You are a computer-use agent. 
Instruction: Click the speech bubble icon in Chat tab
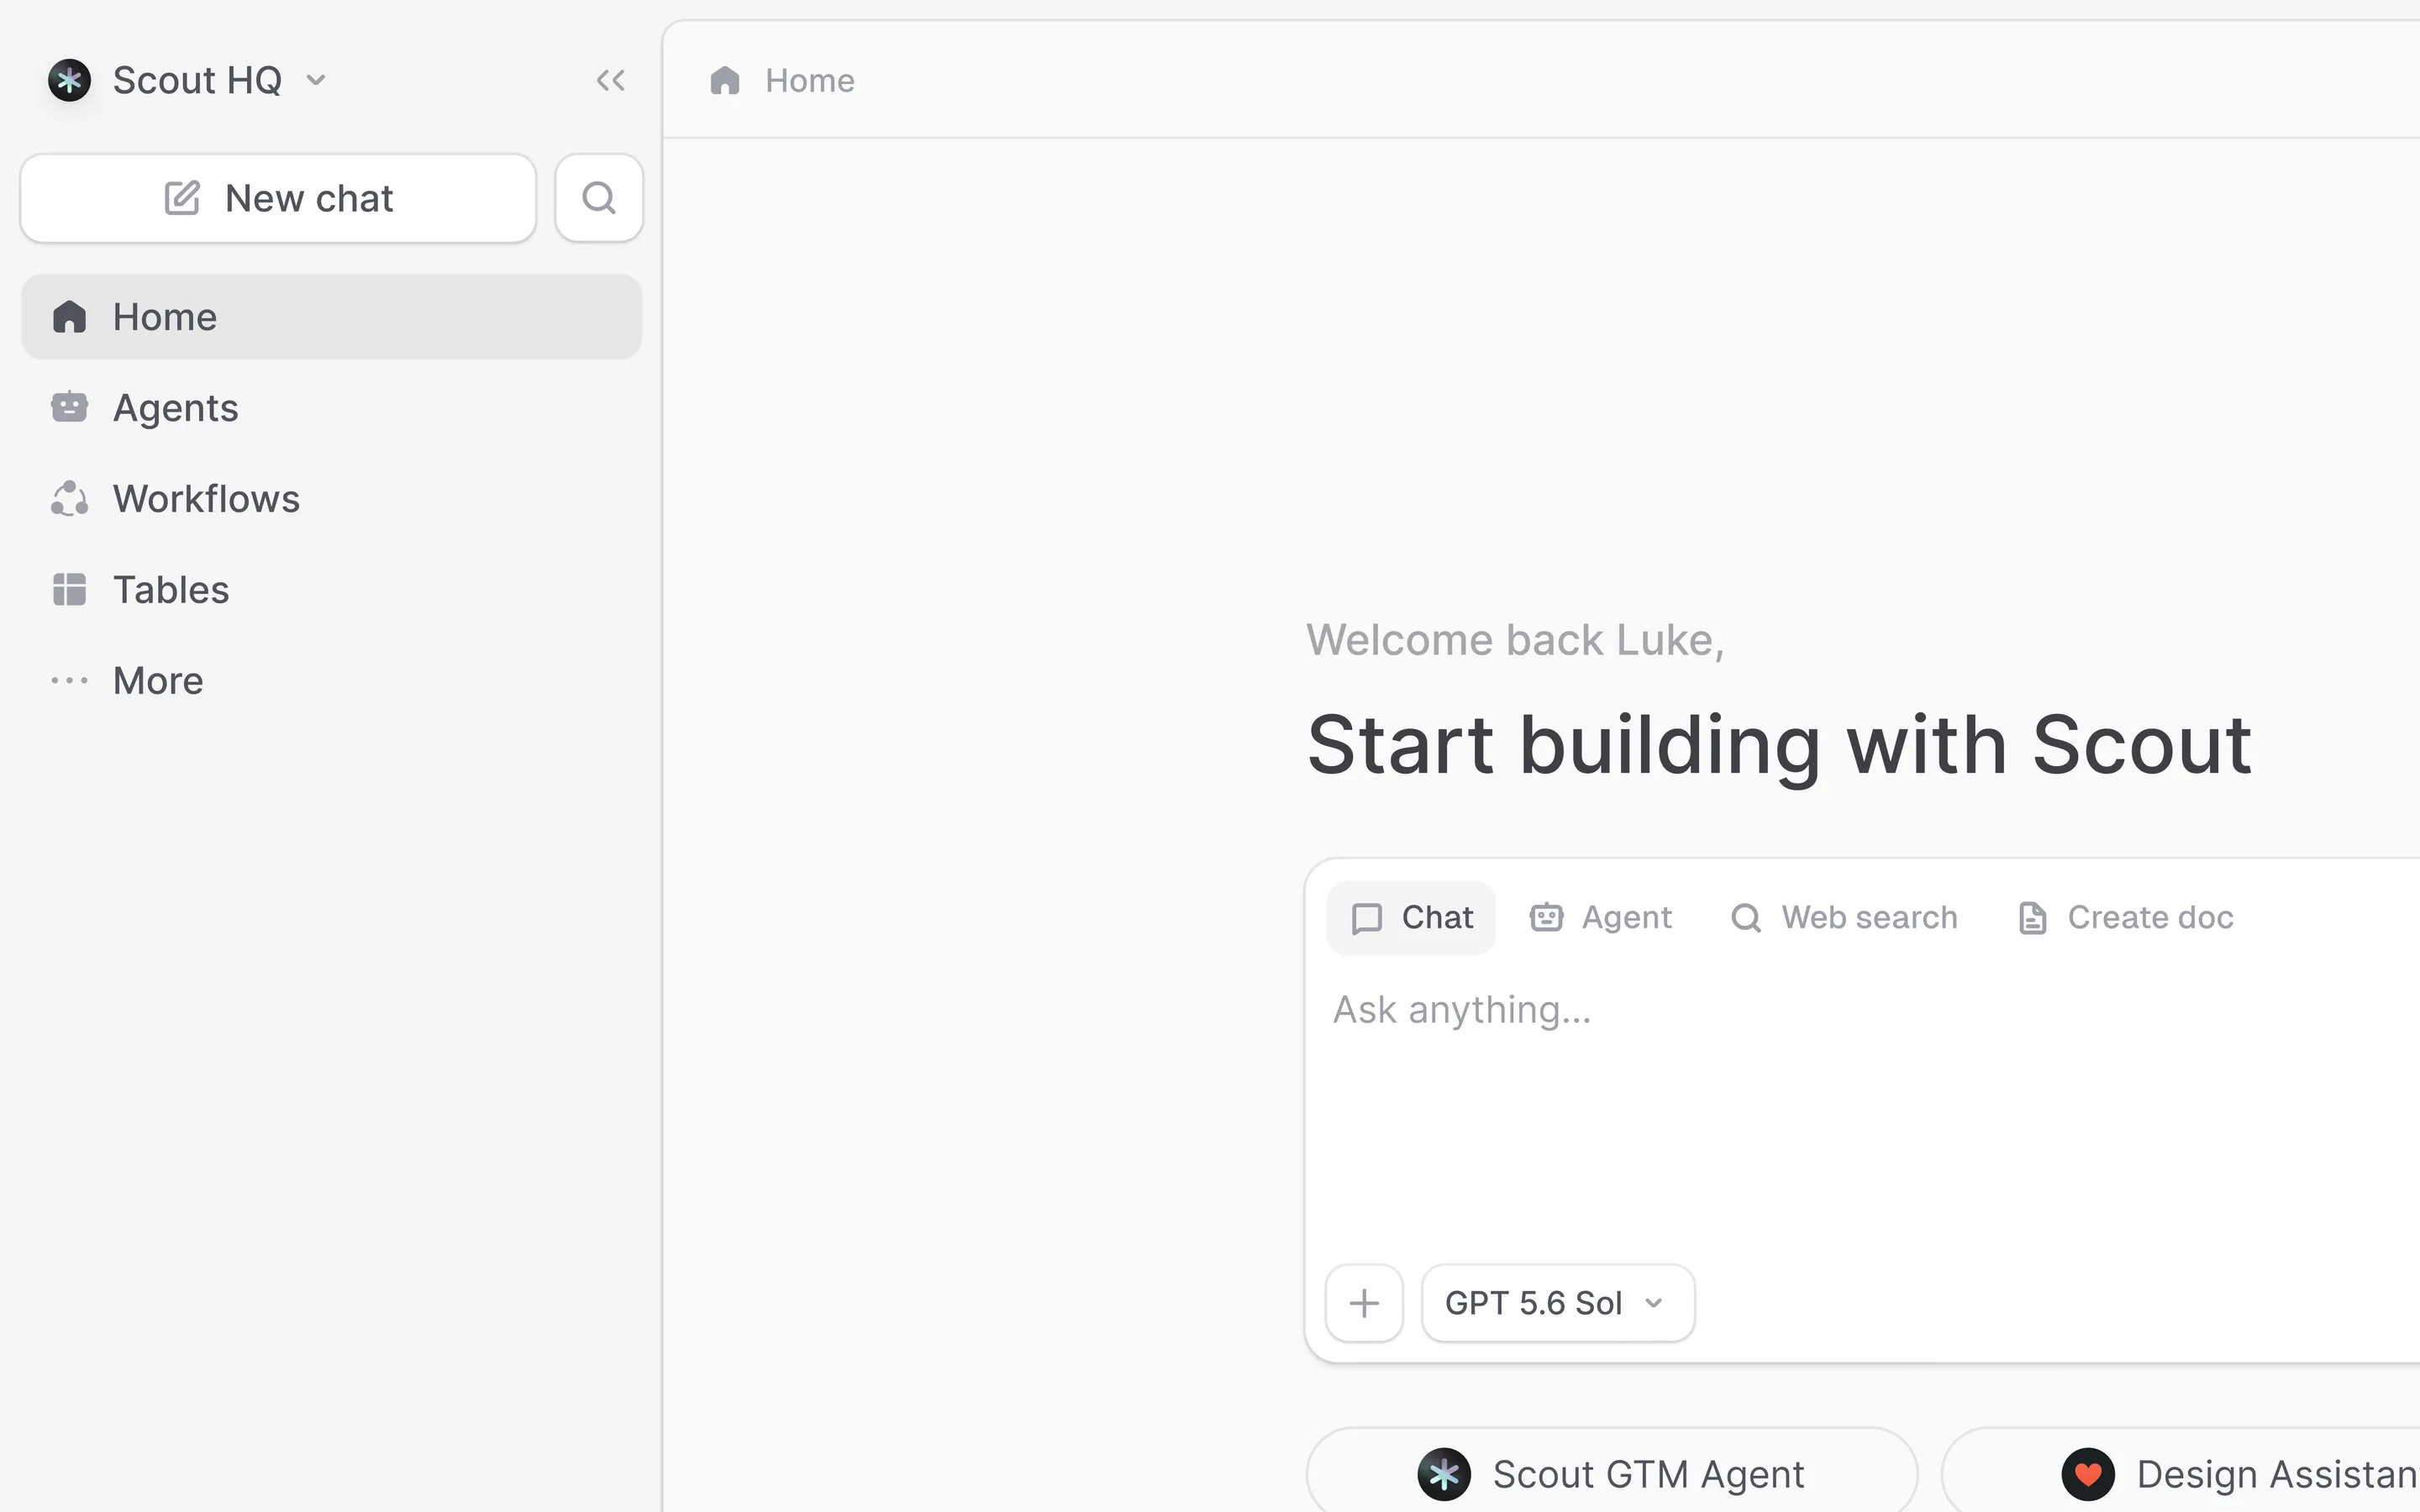point(1366,918)
